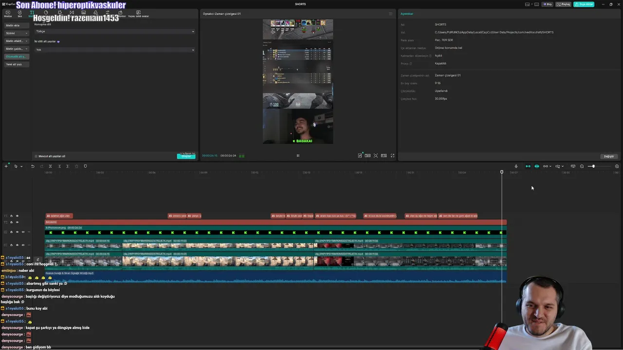Open the player panel hamburger menu
This screenshot has height=350, width=623.
click(x=390, y=14)
